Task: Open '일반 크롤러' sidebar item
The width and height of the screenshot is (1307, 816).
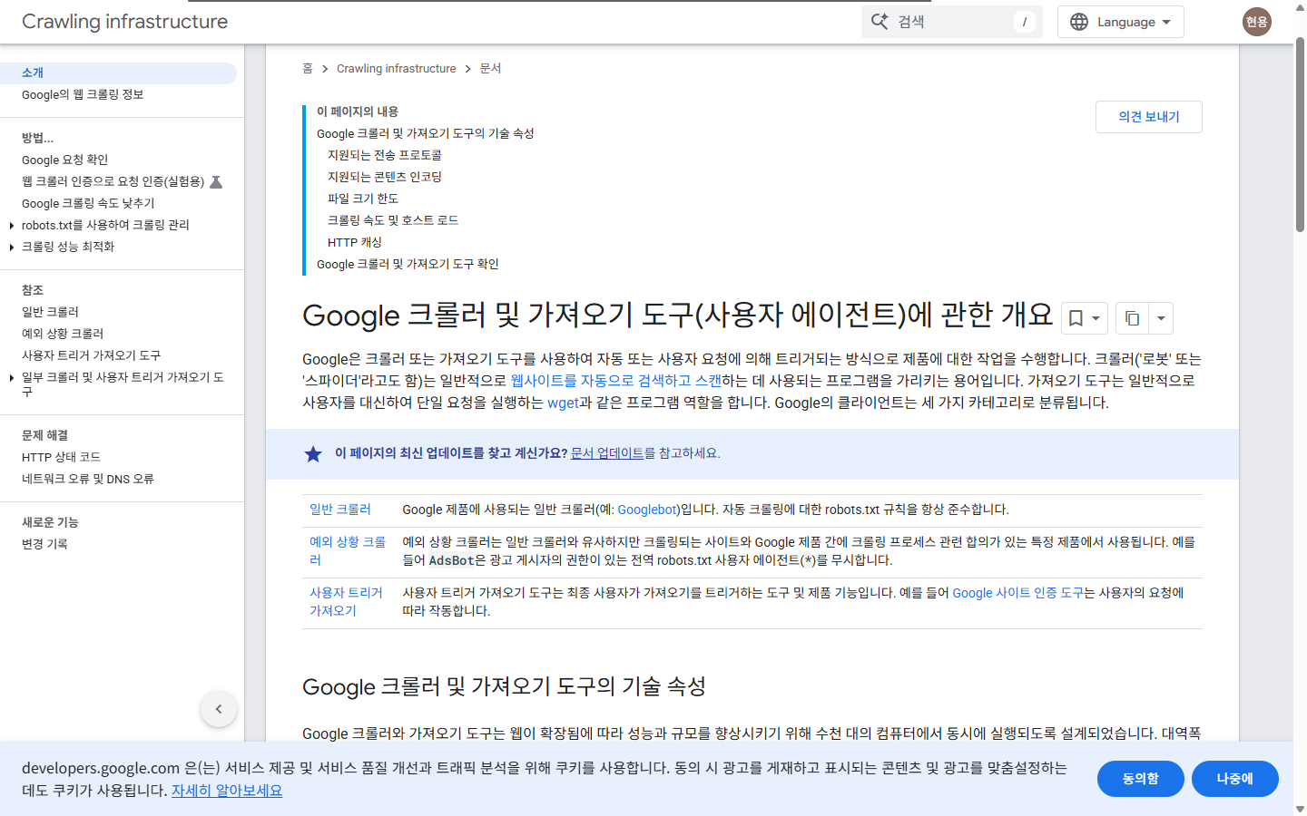Action: (50, 312)
